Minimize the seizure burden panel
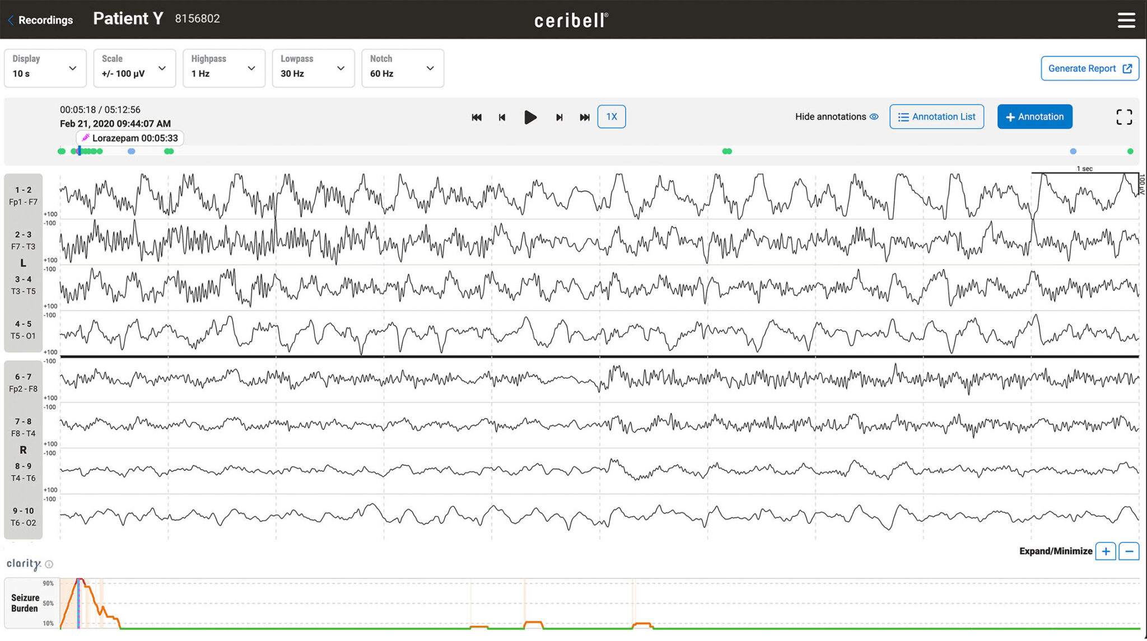Screen dimensions: 1147x641 (1129, 551)
